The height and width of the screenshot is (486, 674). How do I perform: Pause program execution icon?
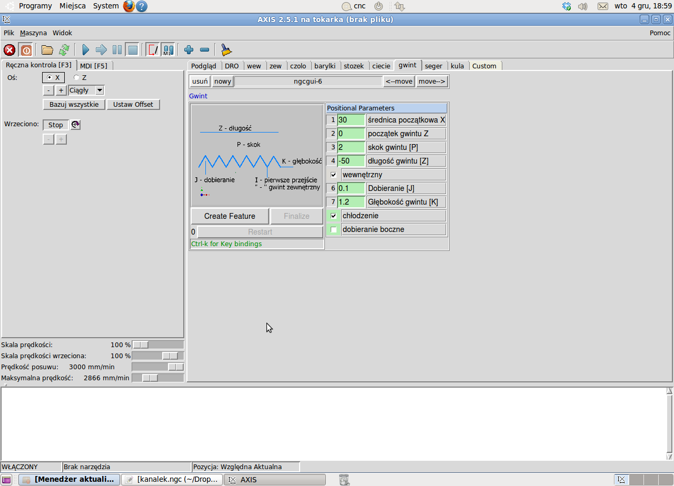coord(117,50)
